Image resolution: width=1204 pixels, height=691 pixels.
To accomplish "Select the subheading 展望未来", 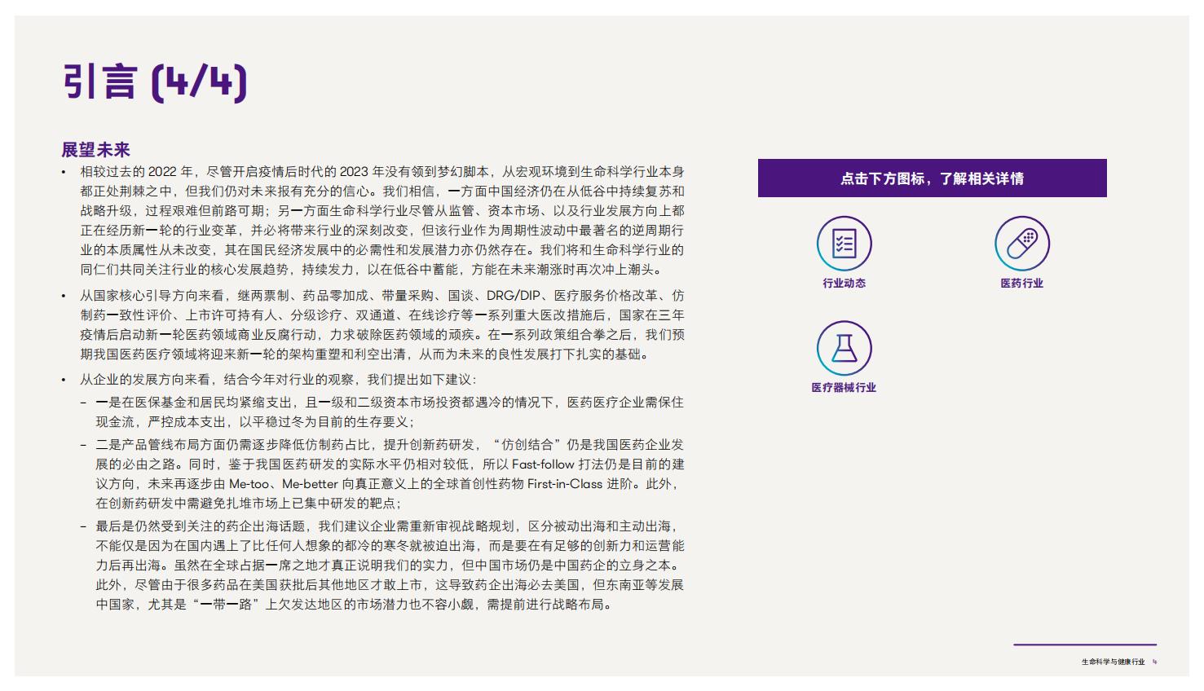I will tap(96, 150).
